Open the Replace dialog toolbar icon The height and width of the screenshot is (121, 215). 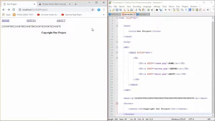pos(161,10)
